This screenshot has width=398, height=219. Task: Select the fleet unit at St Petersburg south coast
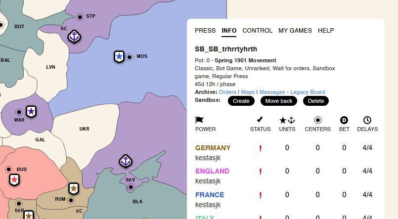(x=74, y=37)
